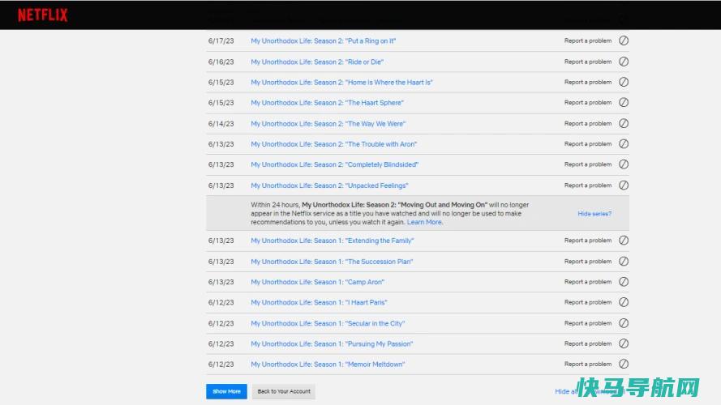This screenshot has width=721, height=405.
Task: Report a problem for "Completely Blindsided"
Action: pyautogui.click(x=588, y=164)
